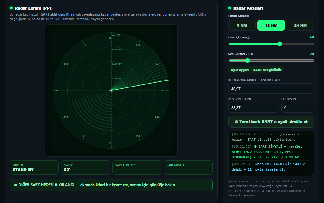The image size is (324, 203).
Task: Click the 9.0 NM range ring label
Action: [116, 49]
